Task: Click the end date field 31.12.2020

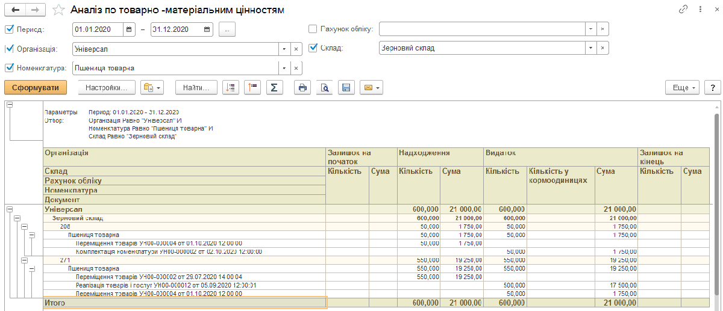Action: [x=176, y=29]
